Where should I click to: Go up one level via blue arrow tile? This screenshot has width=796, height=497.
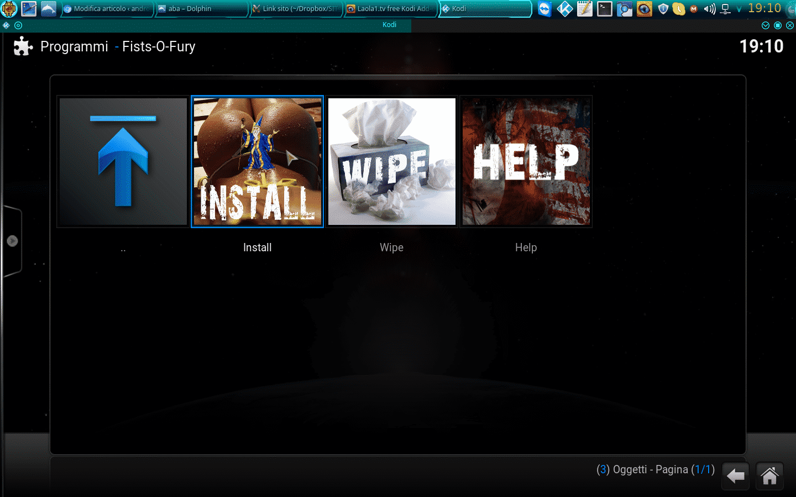click(123, 161)
